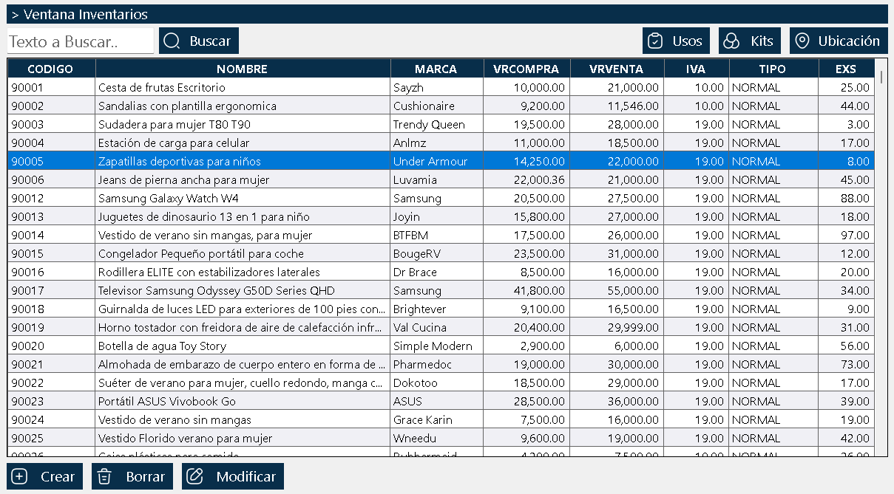Select the Portátil ASUS Vivobook Go row

click(x=441, y=401)
